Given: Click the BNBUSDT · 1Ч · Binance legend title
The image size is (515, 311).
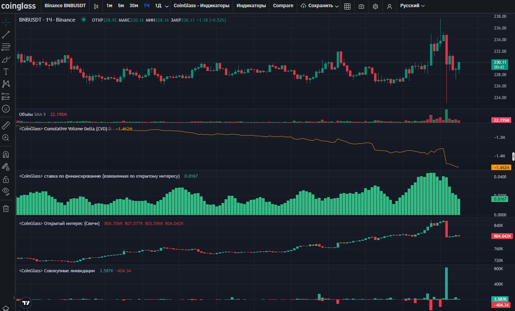Looking at the screenshot, I should (x=47, y=20).
